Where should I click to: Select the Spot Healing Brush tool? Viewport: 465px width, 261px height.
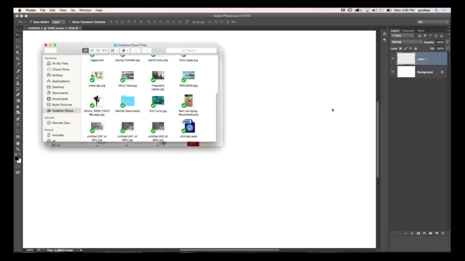(18, 71)
